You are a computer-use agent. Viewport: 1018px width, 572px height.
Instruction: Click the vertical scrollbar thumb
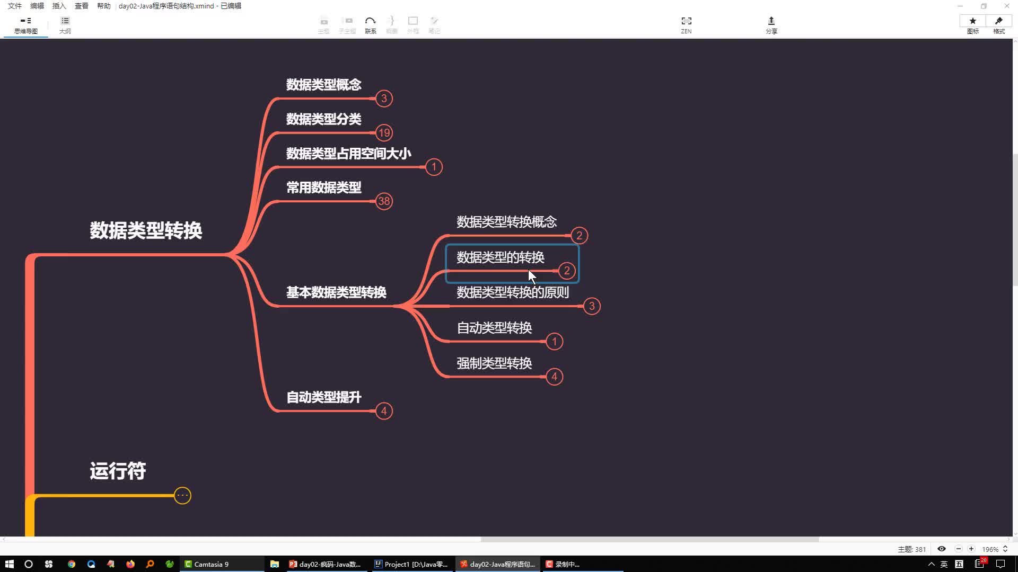click(x=1015, y=220)
